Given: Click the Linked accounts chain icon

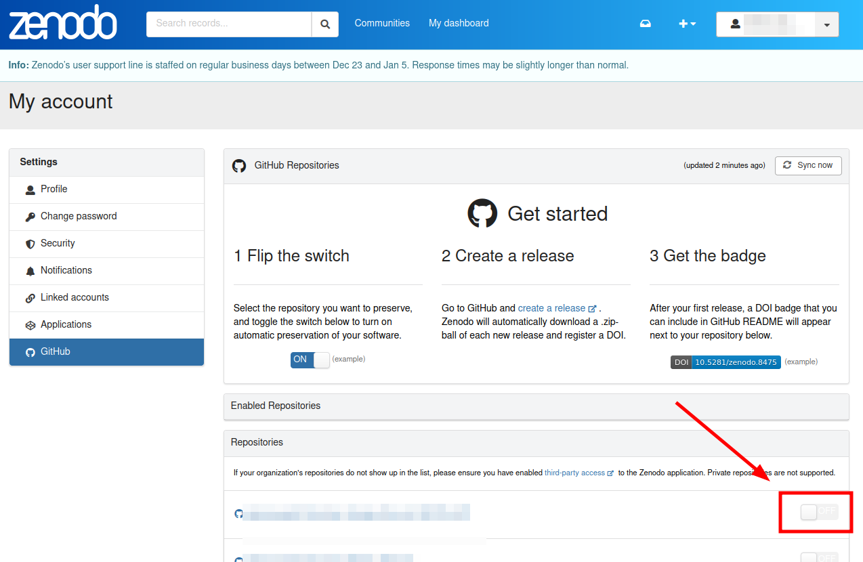Looking at the screenshot, I should coord(30,299).
